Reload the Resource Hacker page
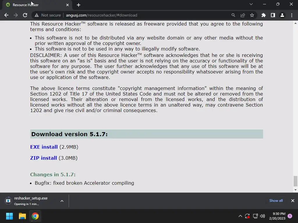Viewport: 298px width, 223px height. click(25, 15)
